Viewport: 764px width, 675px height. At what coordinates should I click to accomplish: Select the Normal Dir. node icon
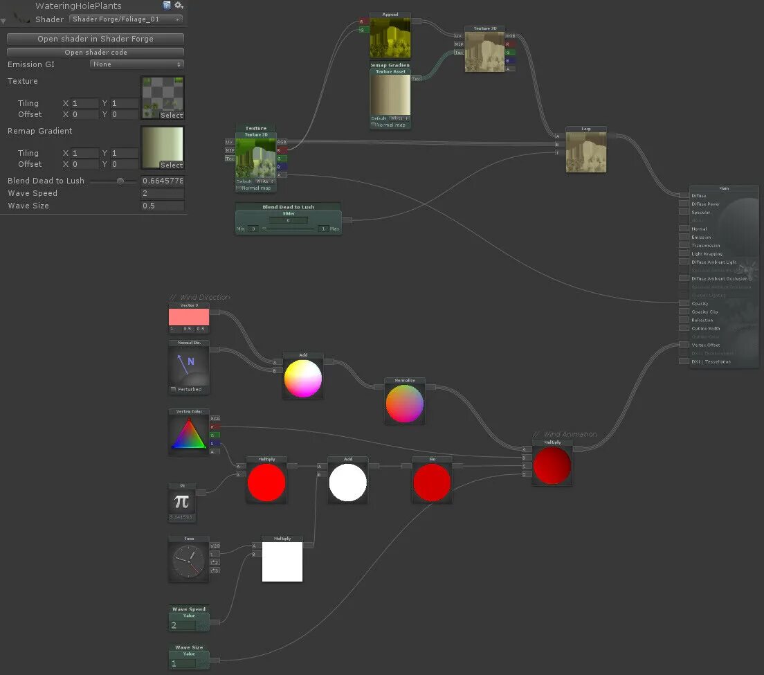pyautogui.click(x=188, y=366)
